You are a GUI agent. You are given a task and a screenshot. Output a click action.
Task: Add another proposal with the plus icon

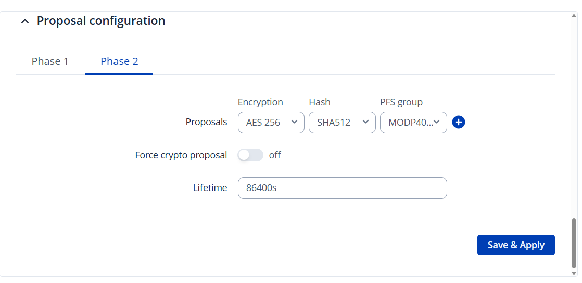coord(459,123)
